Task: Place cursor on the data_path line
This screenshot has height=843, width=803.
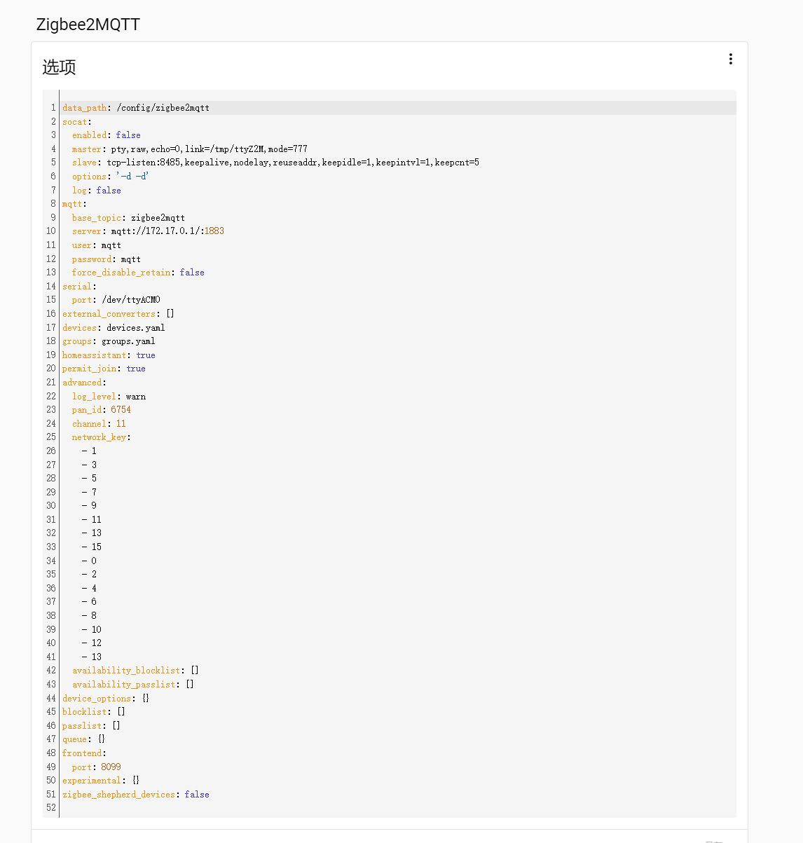Action: pyautogui.click(x=399, y=108)
